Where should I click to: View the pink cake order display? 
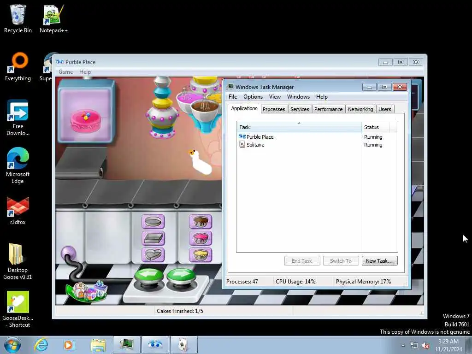pyautogui.click(x=86, y=112)
